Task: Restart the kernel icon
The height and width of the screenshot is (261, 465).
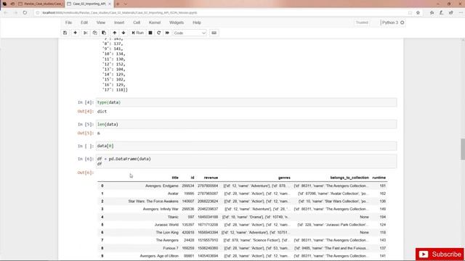Action: (158, 33)
